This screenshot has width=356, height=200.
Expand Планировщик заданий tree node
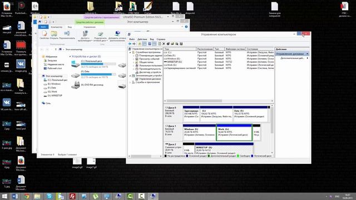[x=133, y=56]
